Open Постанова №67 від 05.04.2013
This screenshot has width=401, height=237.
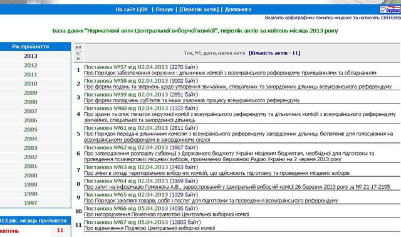point(126,223)
